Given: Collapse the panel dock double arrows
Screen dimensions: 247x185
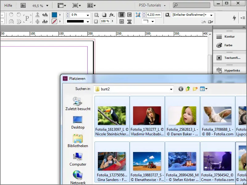Looking at the screenshot, I should (x=244, y=27).
